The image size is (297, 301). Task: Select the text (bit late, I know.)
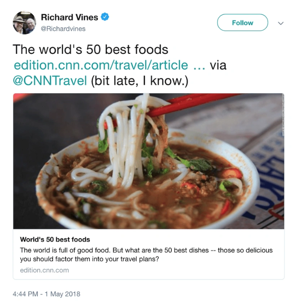click(139, 81)
